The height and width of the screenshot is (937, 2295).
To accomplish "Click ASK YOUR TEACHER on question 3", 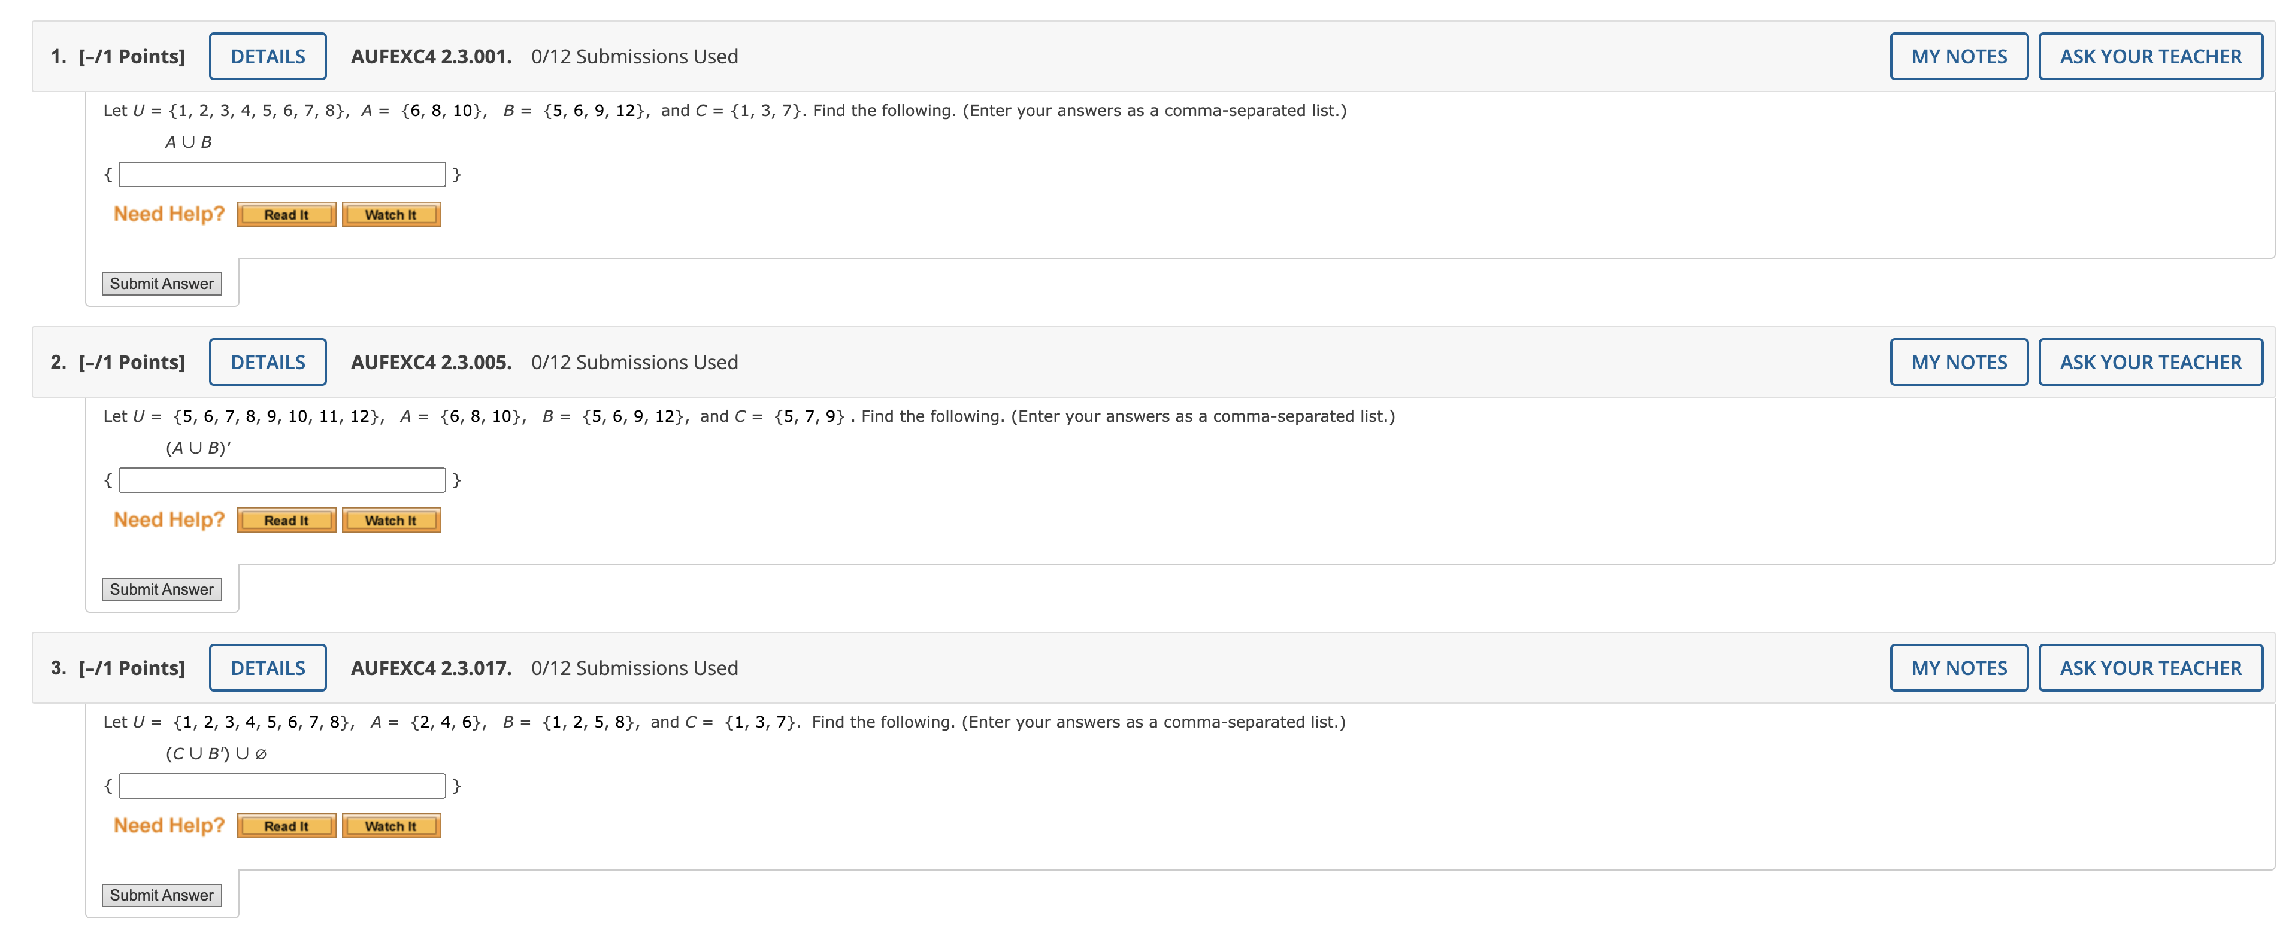I will point(2151,667).
